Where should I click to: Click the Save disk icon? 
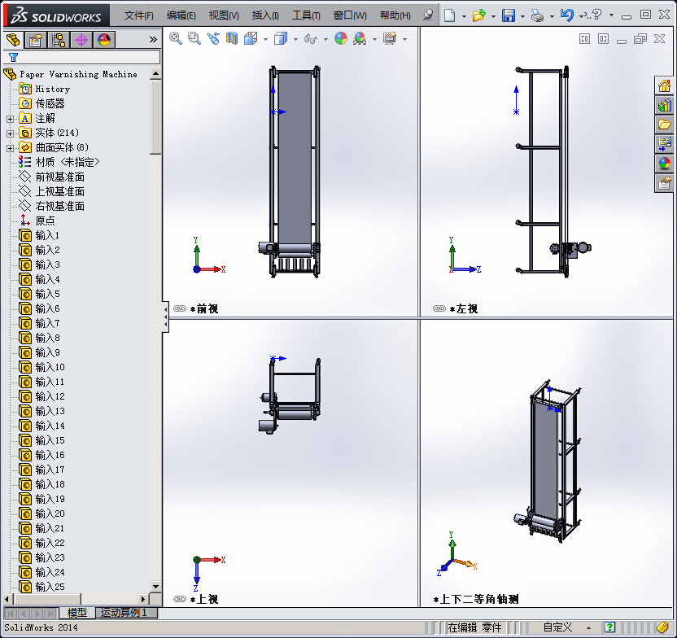click(x=509, y=15)
